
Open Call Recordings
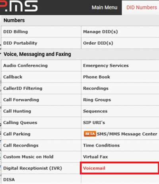pos(21,145)
